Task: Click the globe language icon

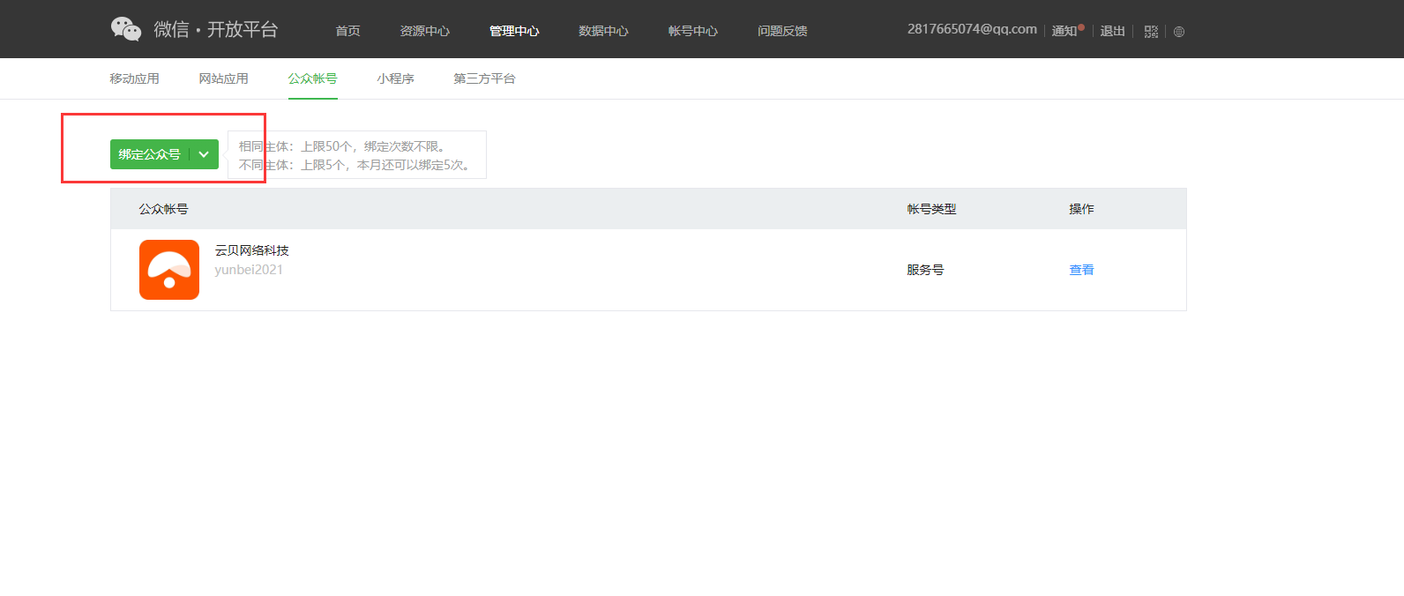Action: 1179,32
